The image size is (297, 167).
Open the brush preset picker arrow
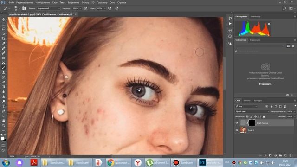19,8
